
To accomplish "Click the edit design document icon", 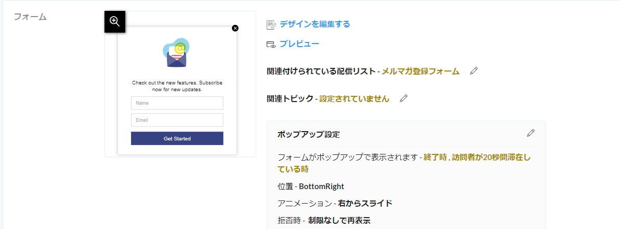I will click(271, 25).
